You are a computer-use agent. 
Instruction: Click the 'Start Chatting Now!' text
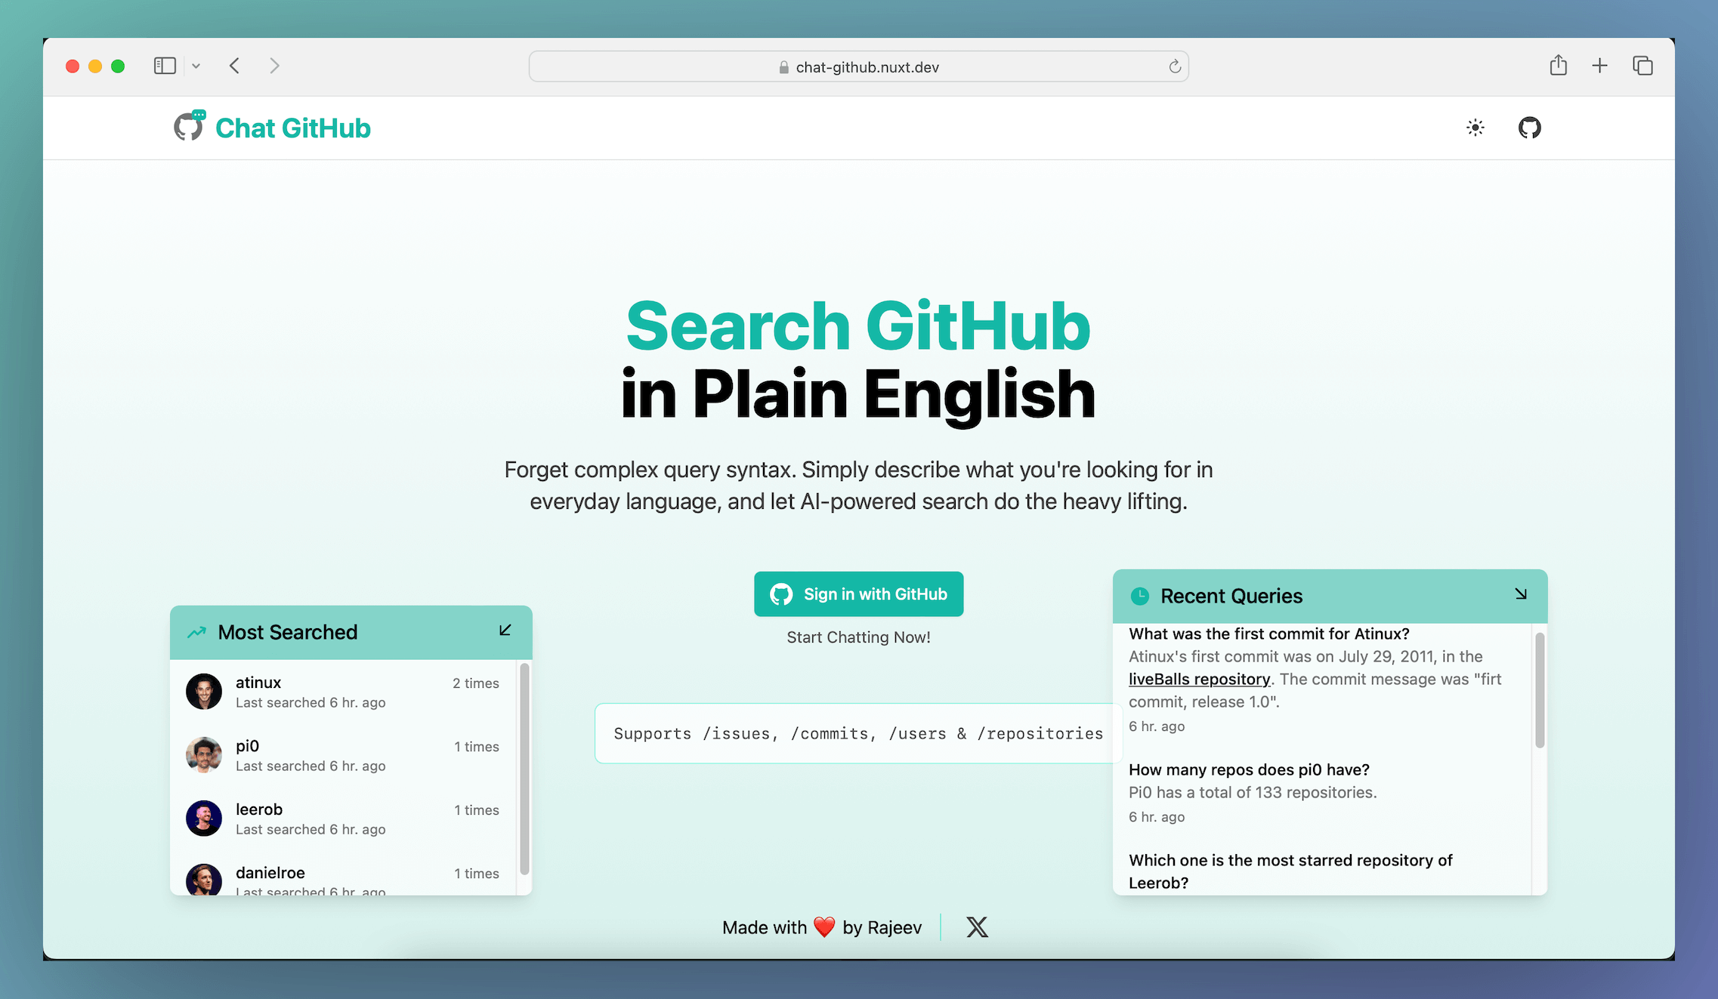858,637
